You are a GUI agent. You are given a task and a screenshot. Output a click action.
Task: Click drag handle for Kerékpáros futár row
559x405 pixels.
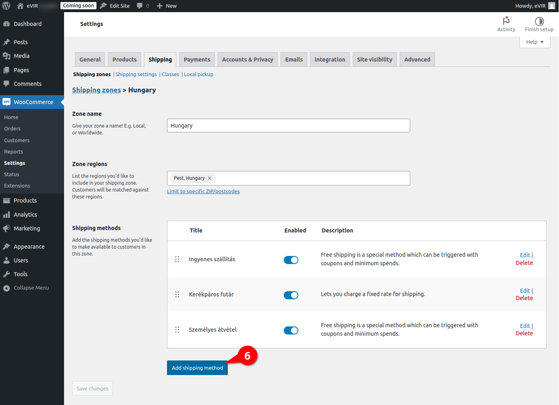click(177, 294)
